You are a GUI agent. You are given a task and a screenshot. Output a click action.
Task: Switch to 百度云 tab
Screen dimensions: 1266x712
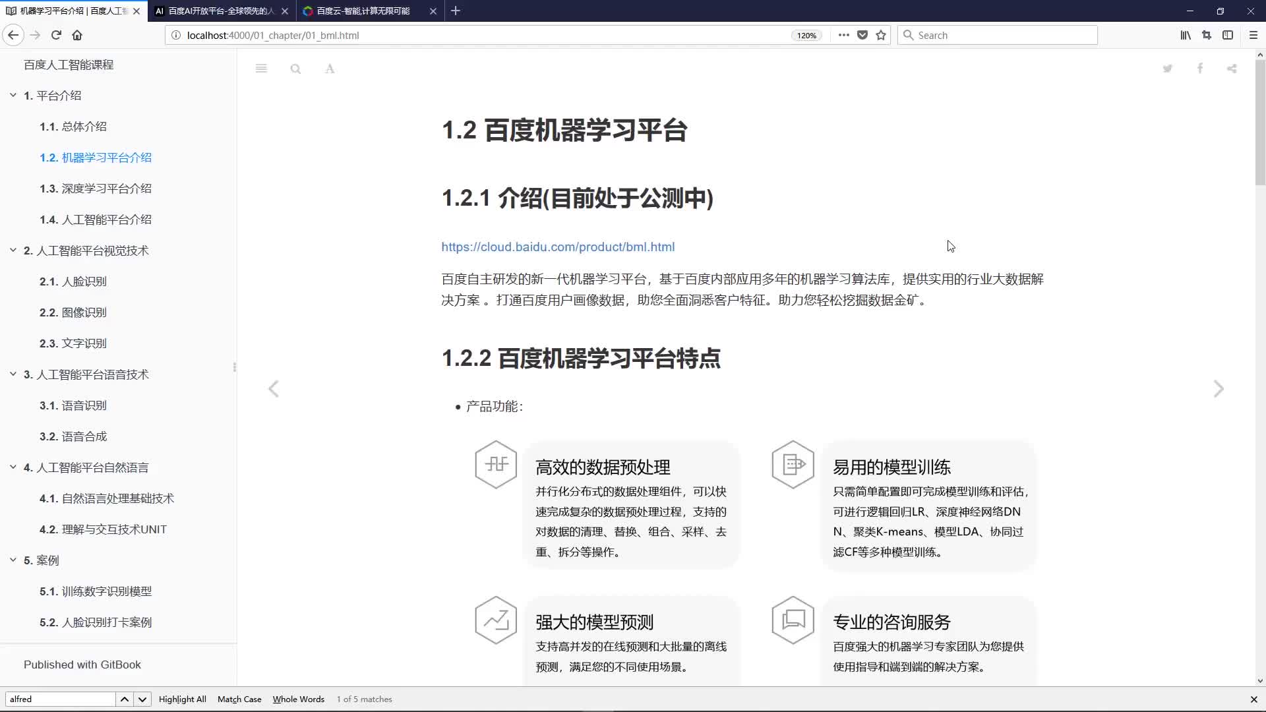tap(369, 11)
